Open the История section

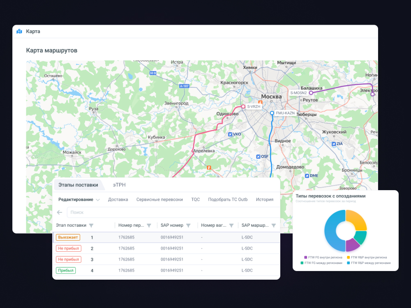click(265, 199)
